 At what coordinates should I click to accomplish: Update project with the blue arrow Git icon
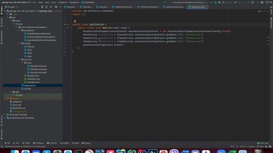click(x=240, y=3)
